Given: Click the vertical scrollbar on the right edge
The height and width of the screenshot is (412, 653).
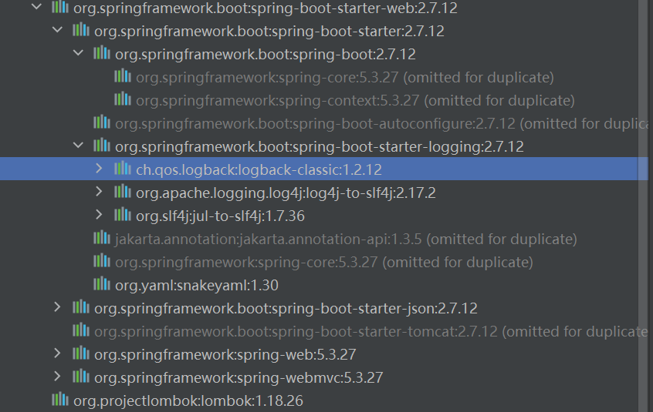Looking at the screenshot, I should pos(644,206).
